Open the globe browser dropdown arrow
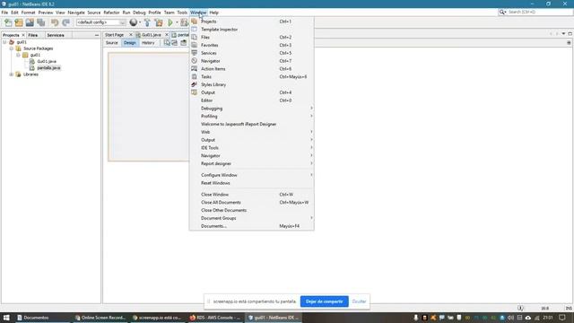The height and width of the screenshot is (323, 574). (x=140, y=22)
